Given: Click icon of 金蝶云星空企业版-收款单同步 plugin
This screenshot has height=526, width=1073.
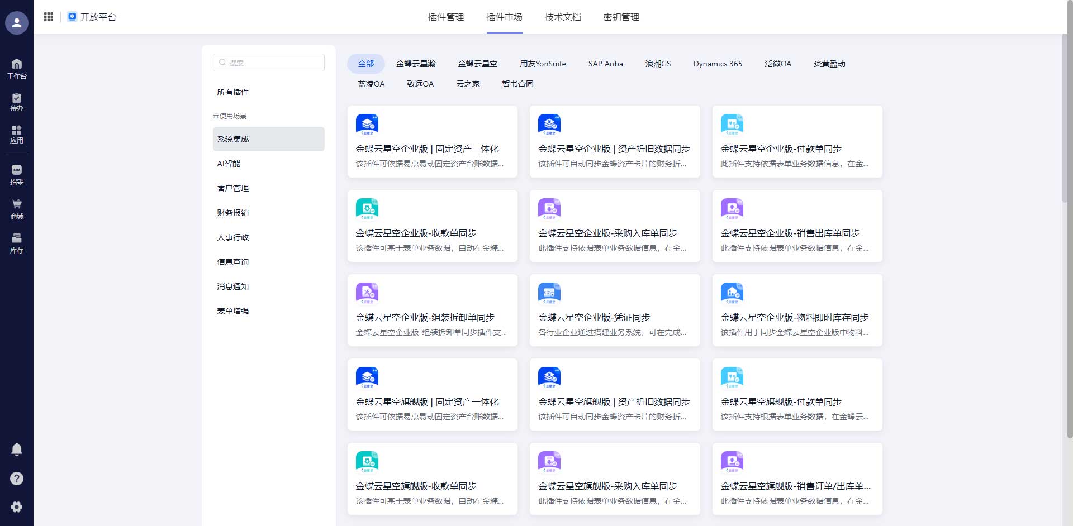Looking at the screenshot, I should (x=367, y=209).
